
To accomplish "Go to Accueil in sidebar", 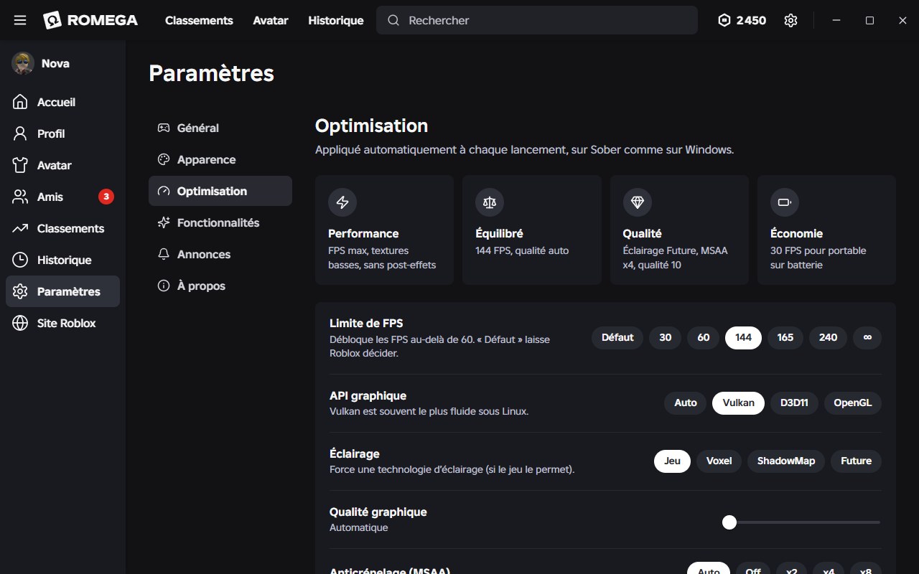I will [x=62, y=102].
